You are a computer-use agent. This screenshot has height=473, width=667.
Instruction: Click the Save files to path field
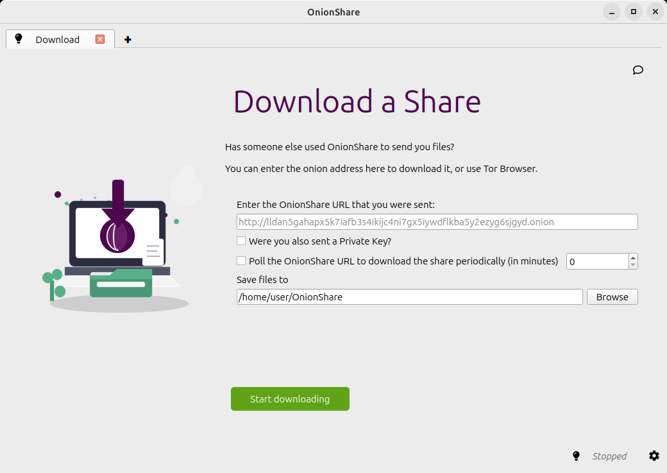(x=410, y=297)
